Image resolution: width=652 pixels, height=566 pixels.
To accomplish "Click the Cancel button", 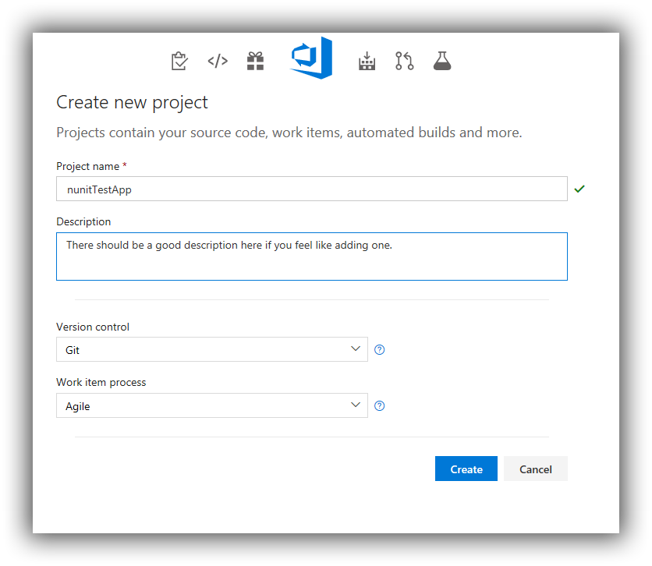I will click(536, 469).
